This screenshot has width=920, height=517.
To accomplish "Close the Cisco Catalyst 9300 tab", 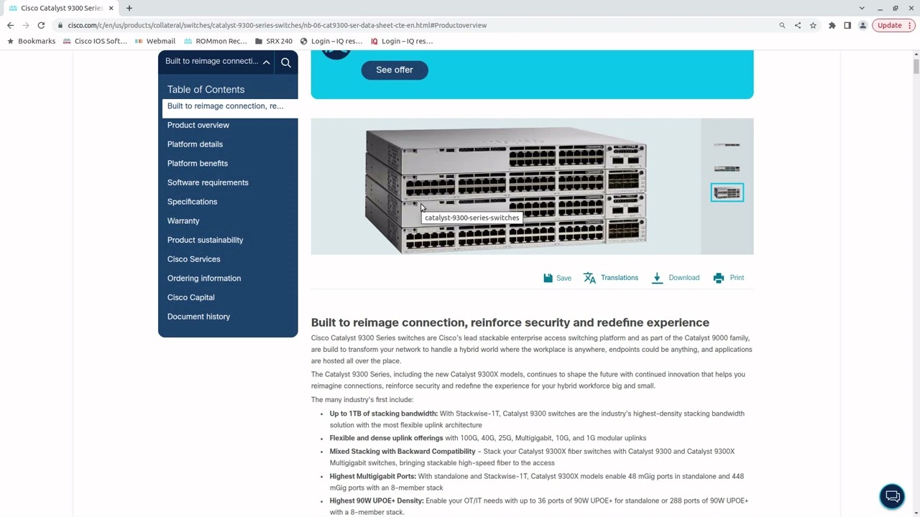I will (111, 8).
